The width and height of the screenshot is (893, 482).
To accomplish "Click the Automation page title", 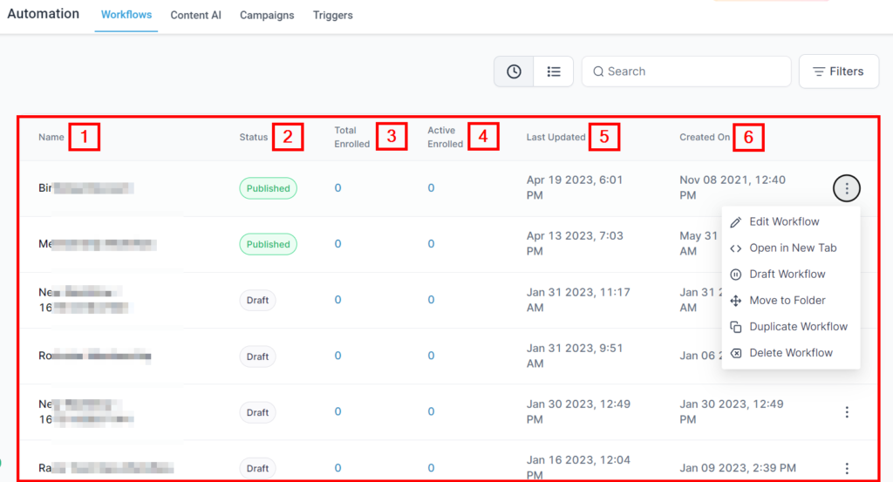I will pos(44,14).
